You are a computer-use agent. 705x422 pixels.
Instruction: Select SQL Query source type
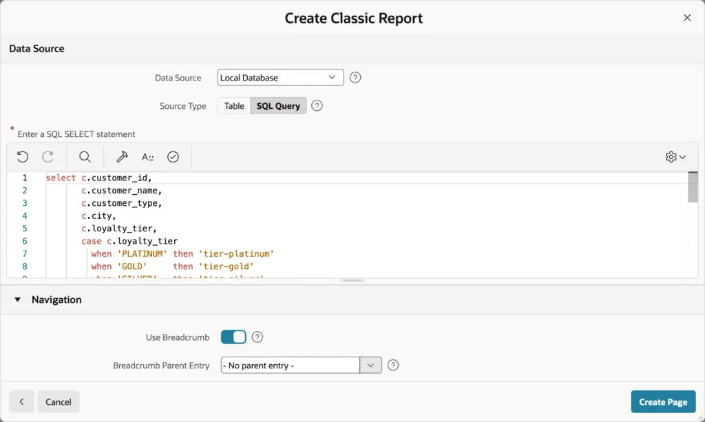pos(278,105)
